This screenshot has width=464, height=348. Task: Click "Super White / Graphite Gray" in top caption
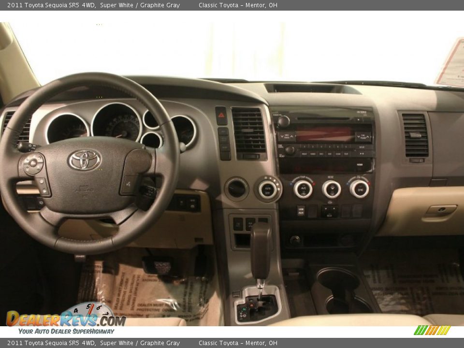(140, 5)
